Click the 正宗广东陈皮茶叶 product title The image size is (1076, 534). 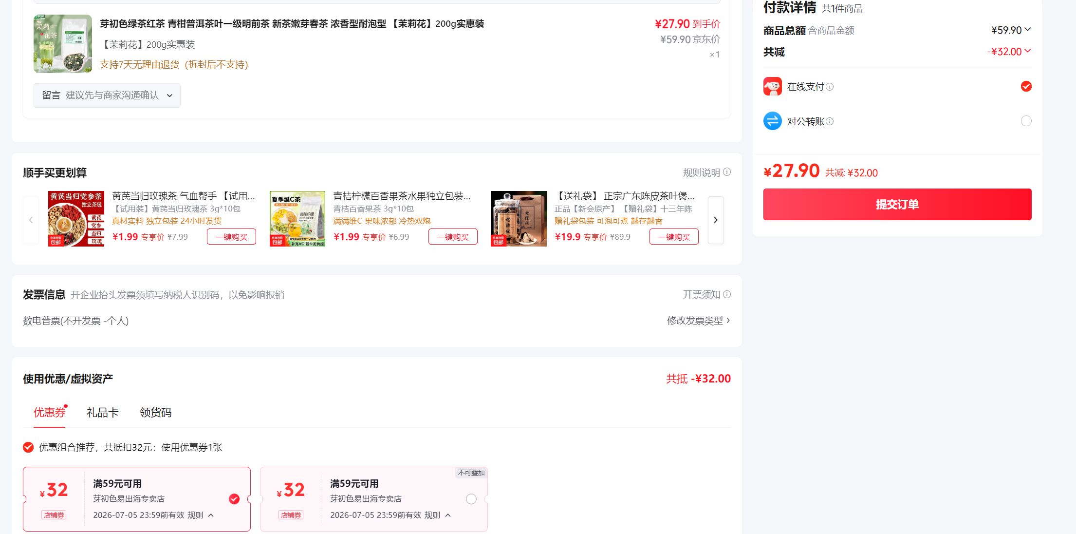click(x=625, y=196)
